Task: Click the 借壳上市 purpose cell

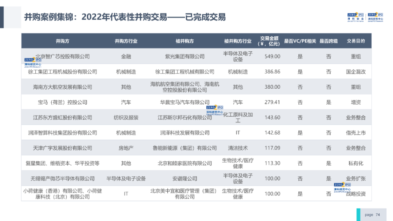Action: (356, 133)
